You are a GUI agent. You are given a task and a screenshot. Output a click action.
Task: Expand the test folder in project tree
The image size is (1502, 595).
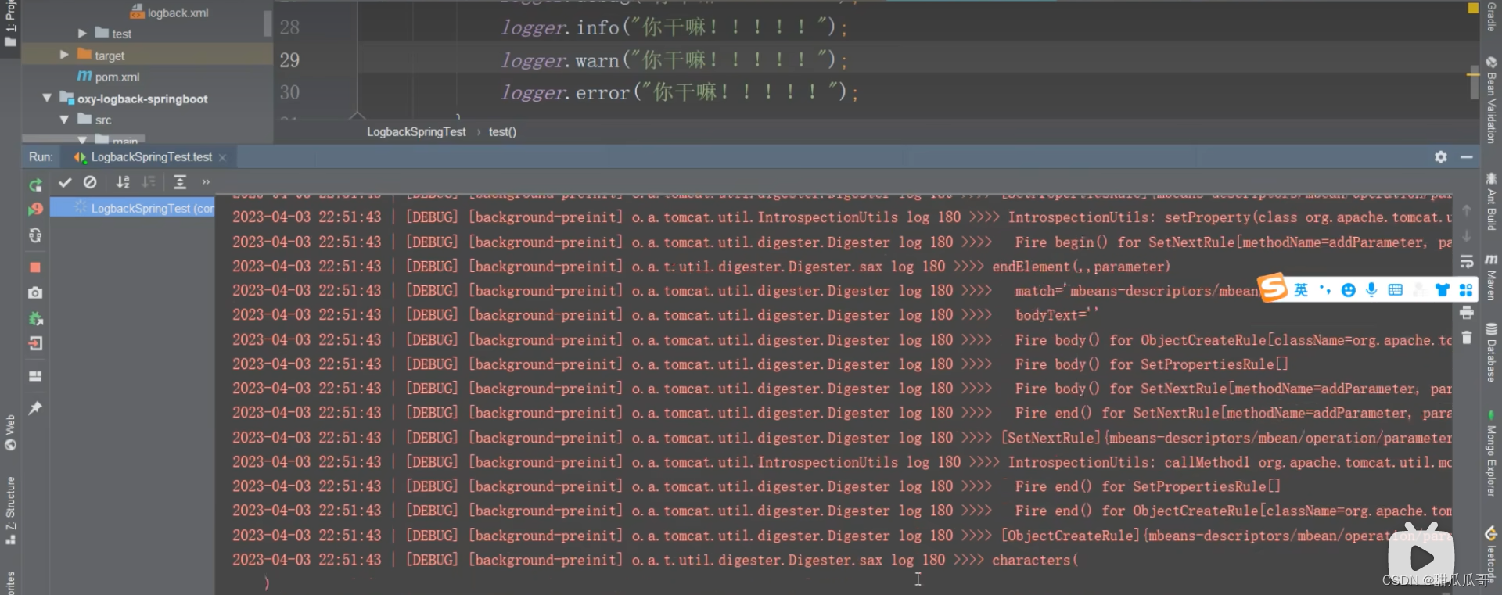point(82,34)
